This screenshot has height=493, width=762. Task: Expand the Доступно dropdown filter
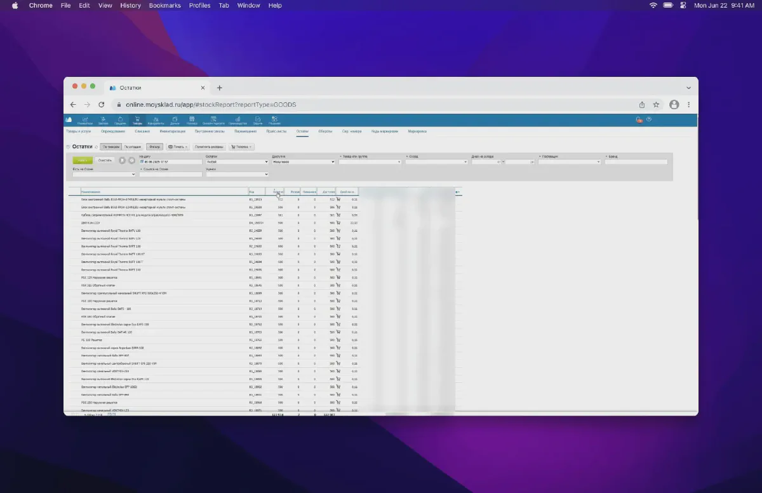304,161
